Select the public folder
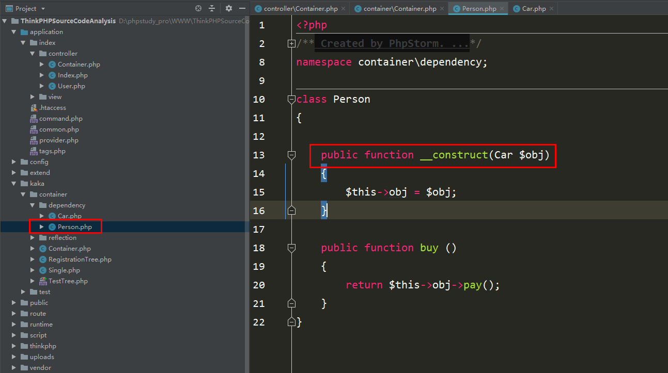The image size is (668, 373). pos(39,303)
